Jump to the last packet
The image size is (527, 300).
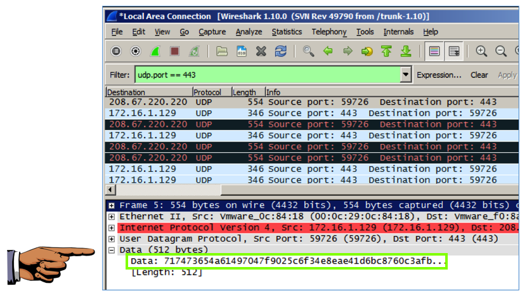(406, 51)
